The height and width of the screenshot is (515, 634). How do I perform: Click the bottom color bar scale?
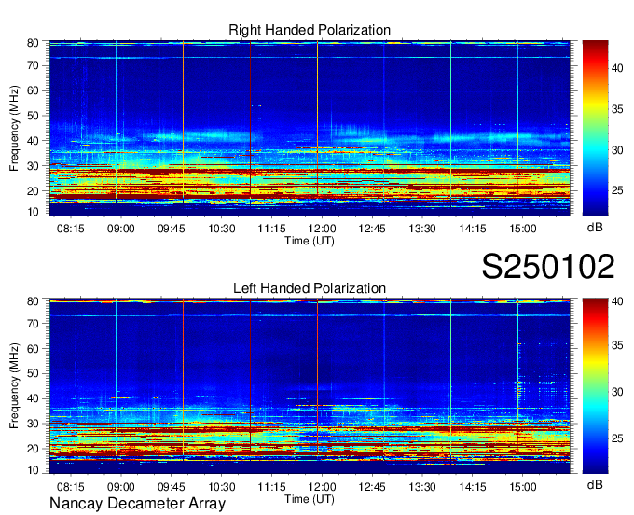595,386
